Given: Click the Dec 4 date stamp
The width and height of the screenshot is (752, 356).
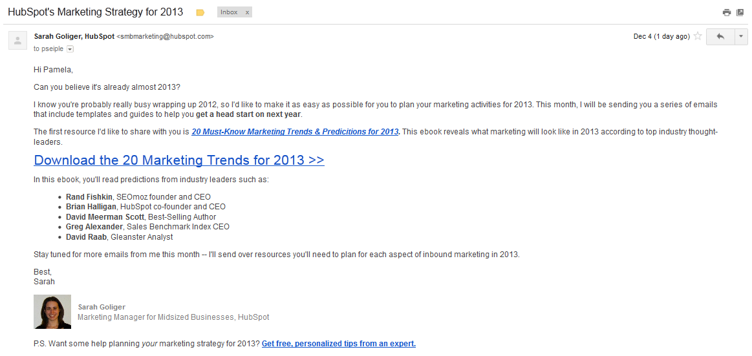Looking at the screenshot, I should pyautogui.click(x=661, y=36).
